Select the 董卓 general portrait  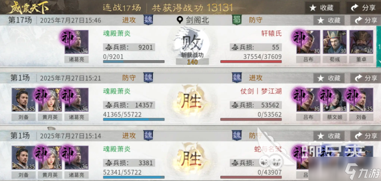361,42
